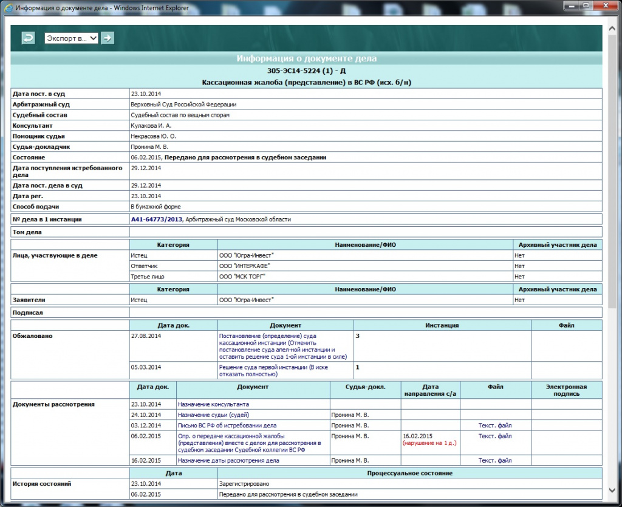Open 'Назначение судьи (судей)' link
The image size is (622, 507).
pyautogui.click(x=213, y=415)
